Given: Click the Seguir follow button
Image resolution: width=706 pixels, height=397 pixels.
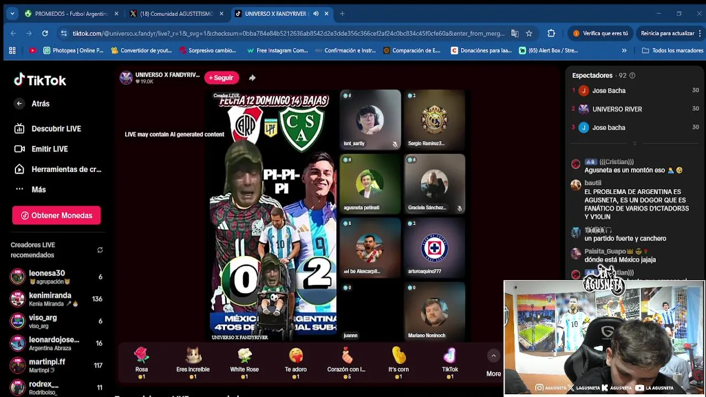Looking at the screenshot, I should coord(221,78).
